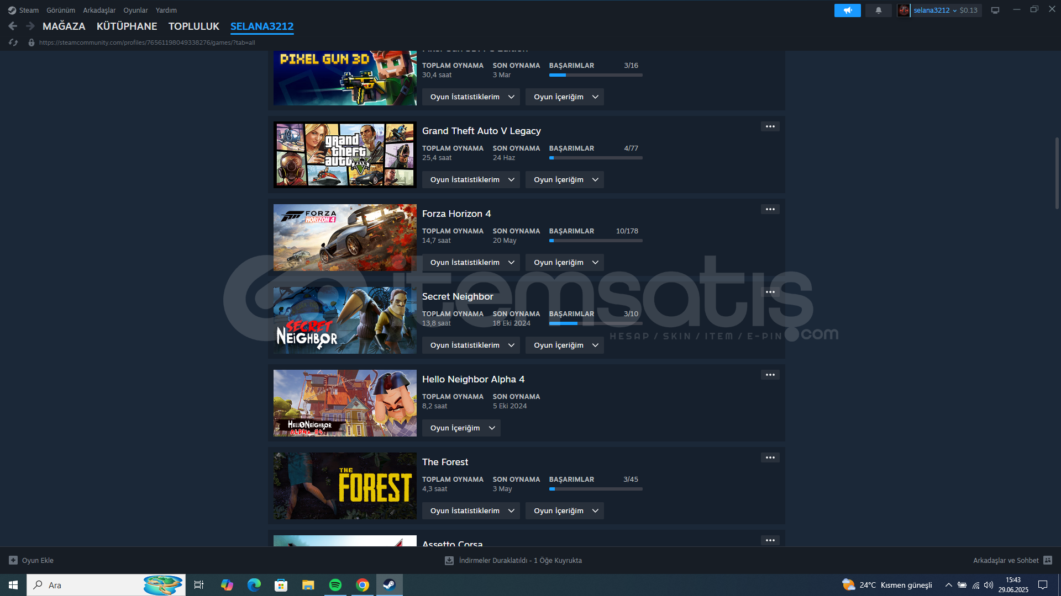Open Task View in the taskbar
The image size is (1061, 596).
pos(199,585)
